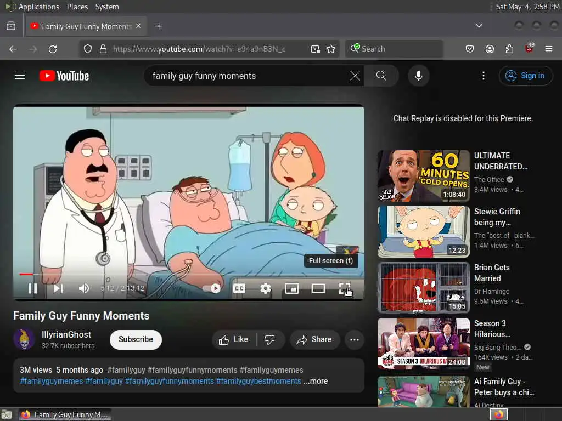Focus the YouTube search input field

pyautogui.click(x=248, y=76)
